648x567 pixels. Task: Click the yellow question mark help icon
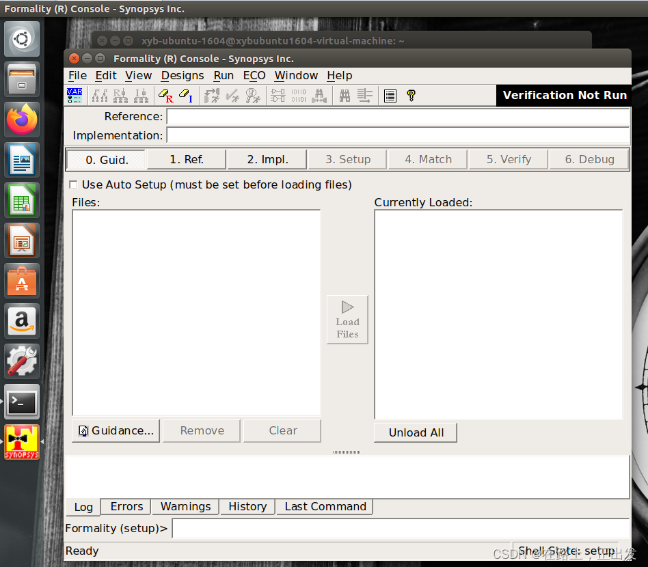[x=411, y=96]
